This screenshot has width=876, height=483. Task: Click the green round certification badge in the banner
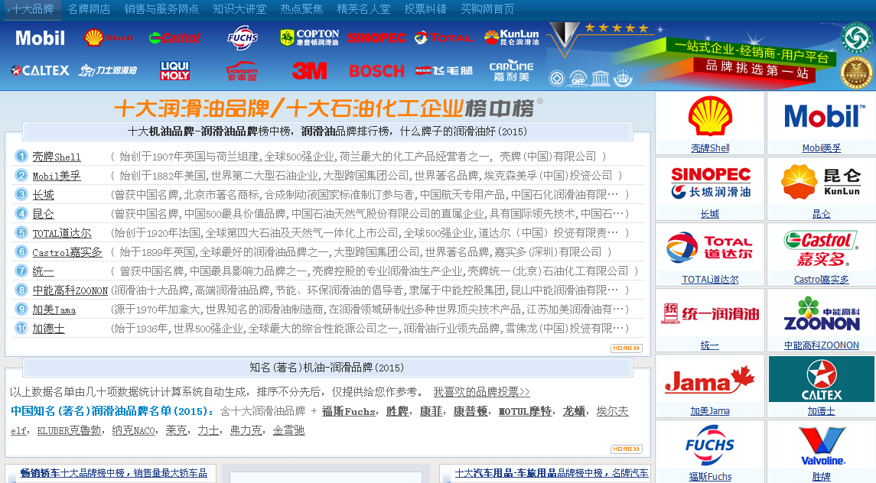857,37
